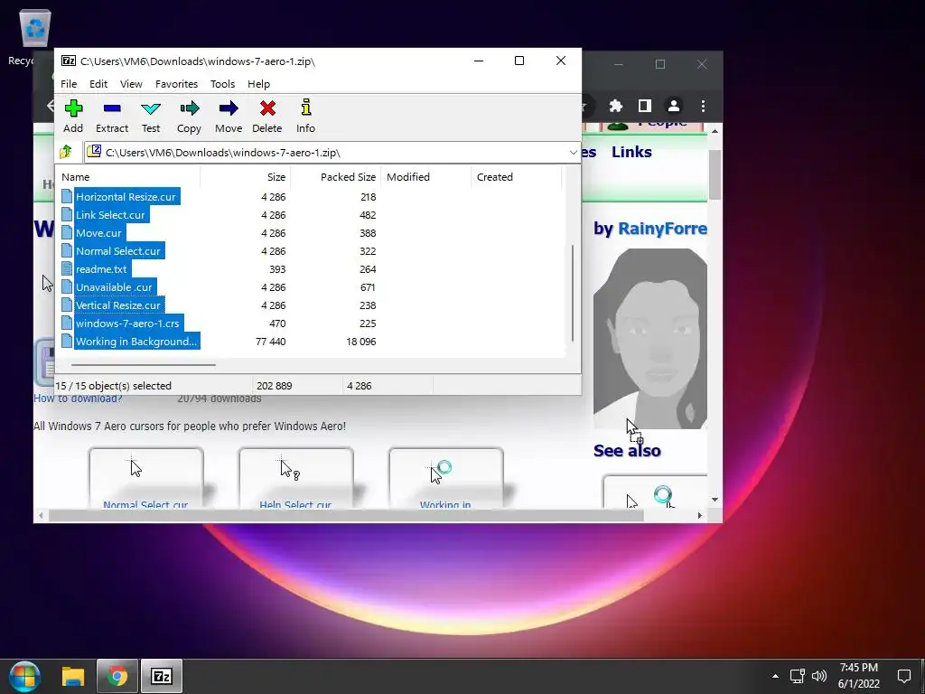Click the windows-7-aero-1.crs file icon

click(67, 324)
